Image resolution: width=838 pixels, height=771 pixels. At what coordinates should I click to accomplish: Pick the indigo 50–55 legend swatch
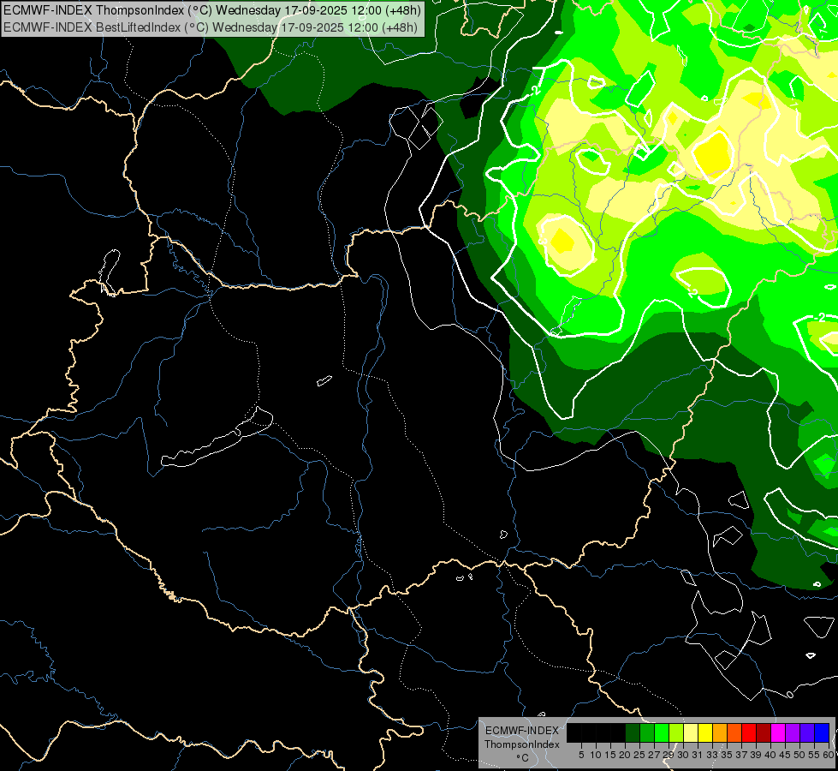click(807, 732)
